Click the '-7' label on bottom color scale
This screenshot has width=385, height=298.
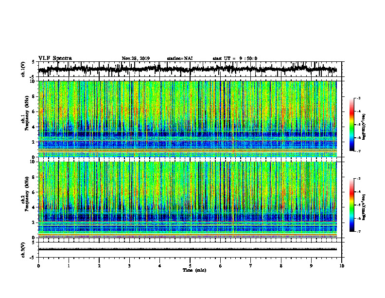[x=358, y=231]
